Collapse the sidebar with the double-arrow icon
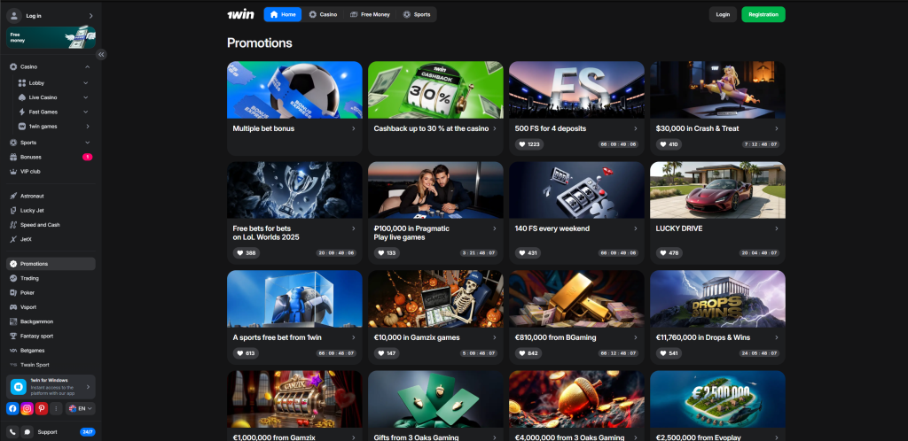 pos(101,54)
